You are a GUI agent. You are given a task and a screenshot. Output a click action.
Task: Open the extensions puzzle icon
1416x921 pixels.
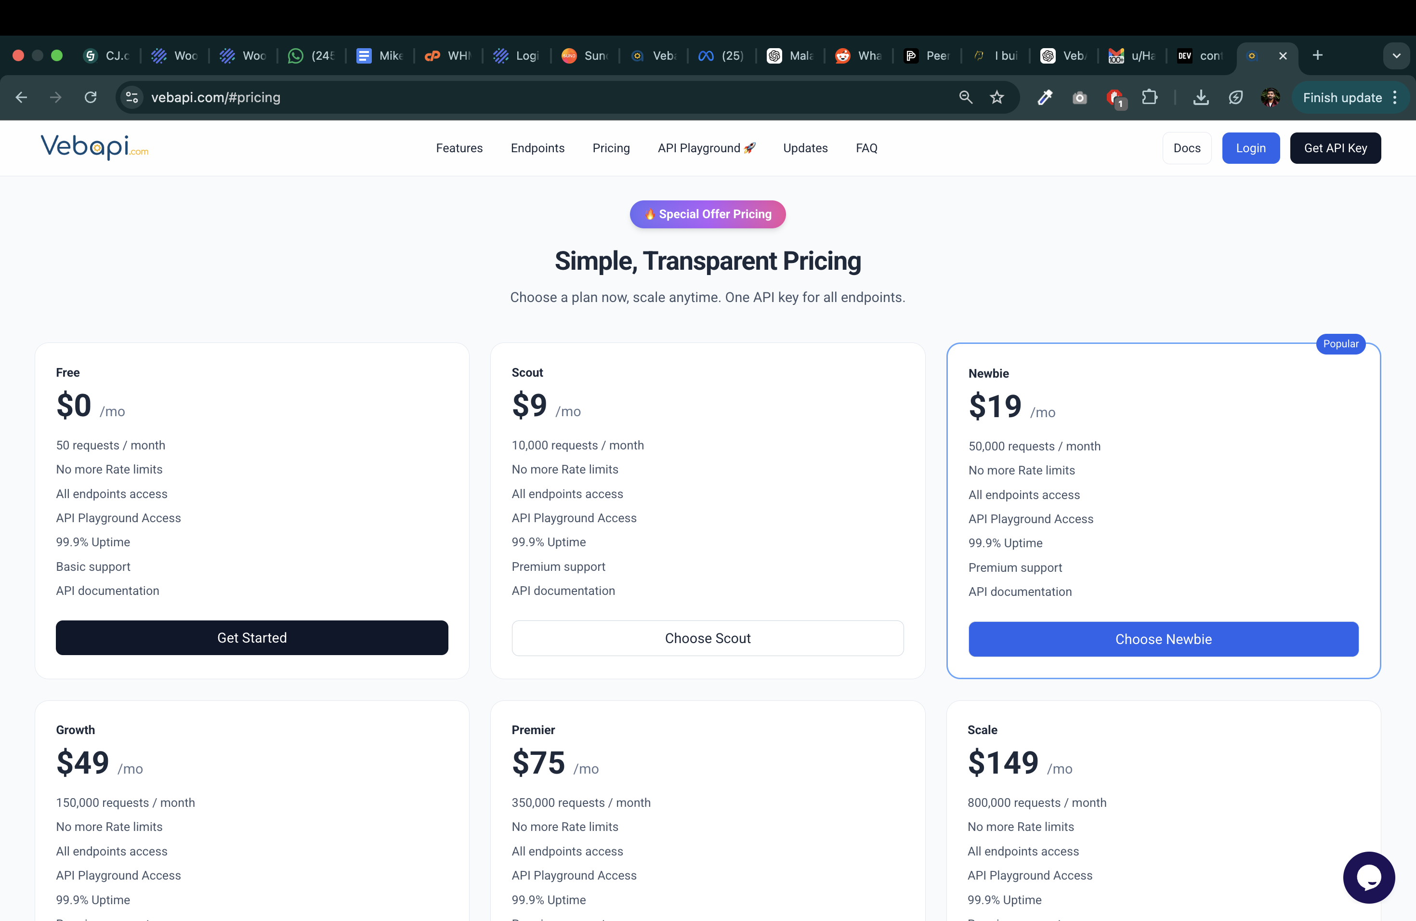1150,98
